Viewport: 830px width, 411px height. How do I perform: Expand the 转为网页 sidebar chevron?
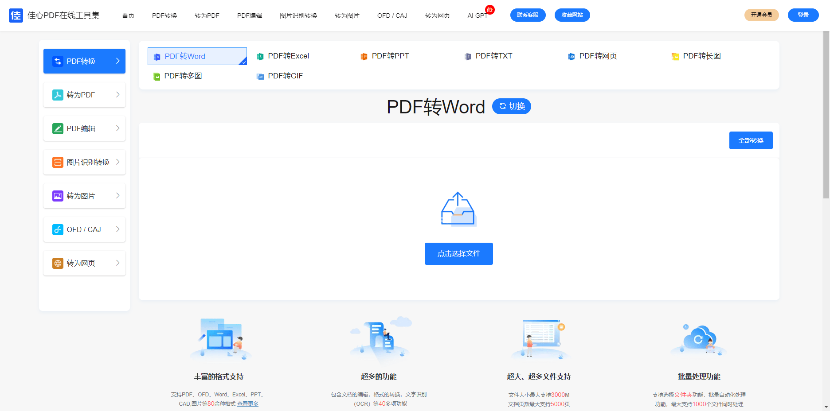[x=117, y=263]
